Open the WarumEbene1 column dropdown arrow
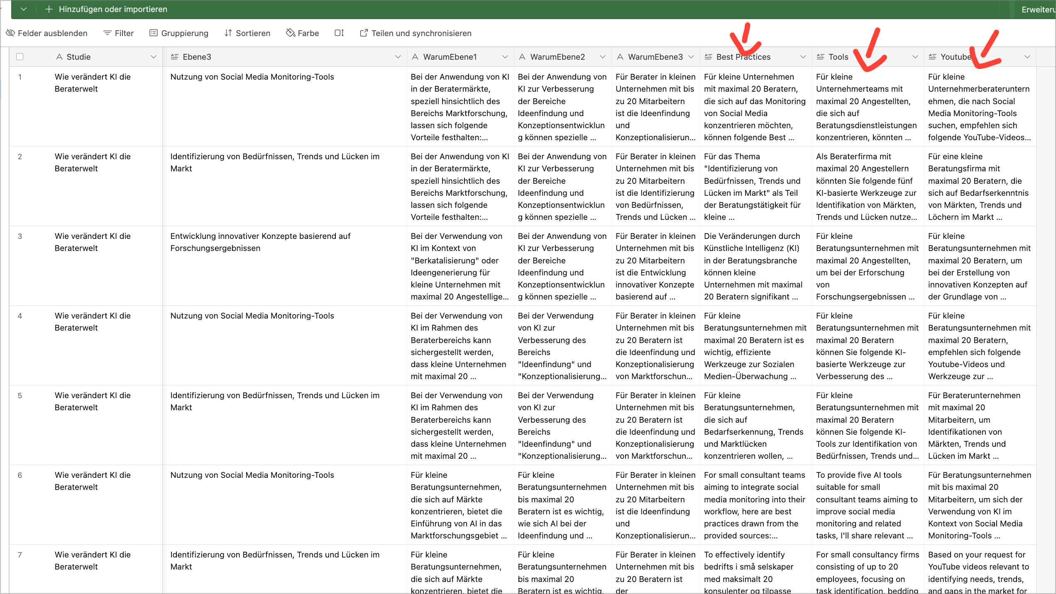This screenshot has height=594, width=1056. click(x=505, y=57)
